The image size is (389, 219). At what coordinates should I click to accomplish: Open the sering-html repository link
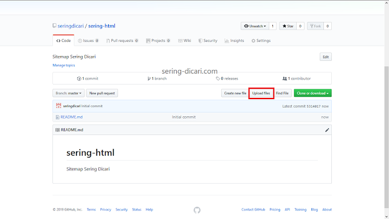(102, 26)
